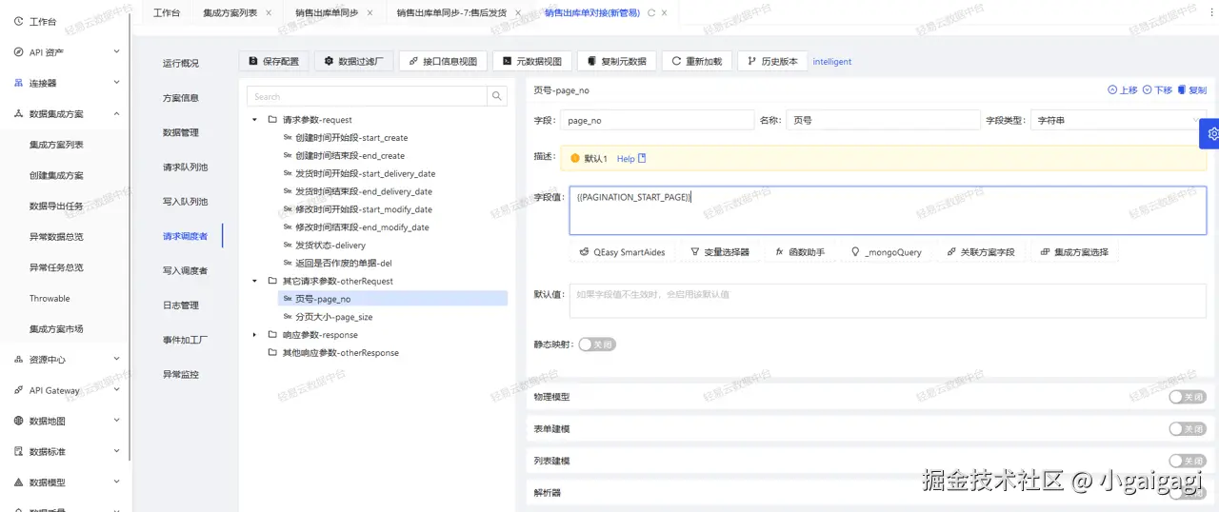
Task: Select 发货状态-delivery tree item
Action: click(330, 246)
